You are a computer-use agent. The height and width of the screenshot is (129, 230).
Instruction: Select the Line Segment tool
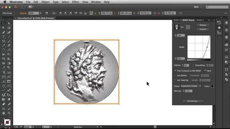(x=9, y=37)
